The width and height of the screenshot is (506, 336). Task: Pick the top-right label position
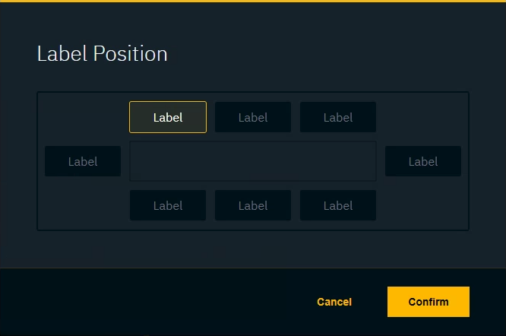tap(338, 117)
